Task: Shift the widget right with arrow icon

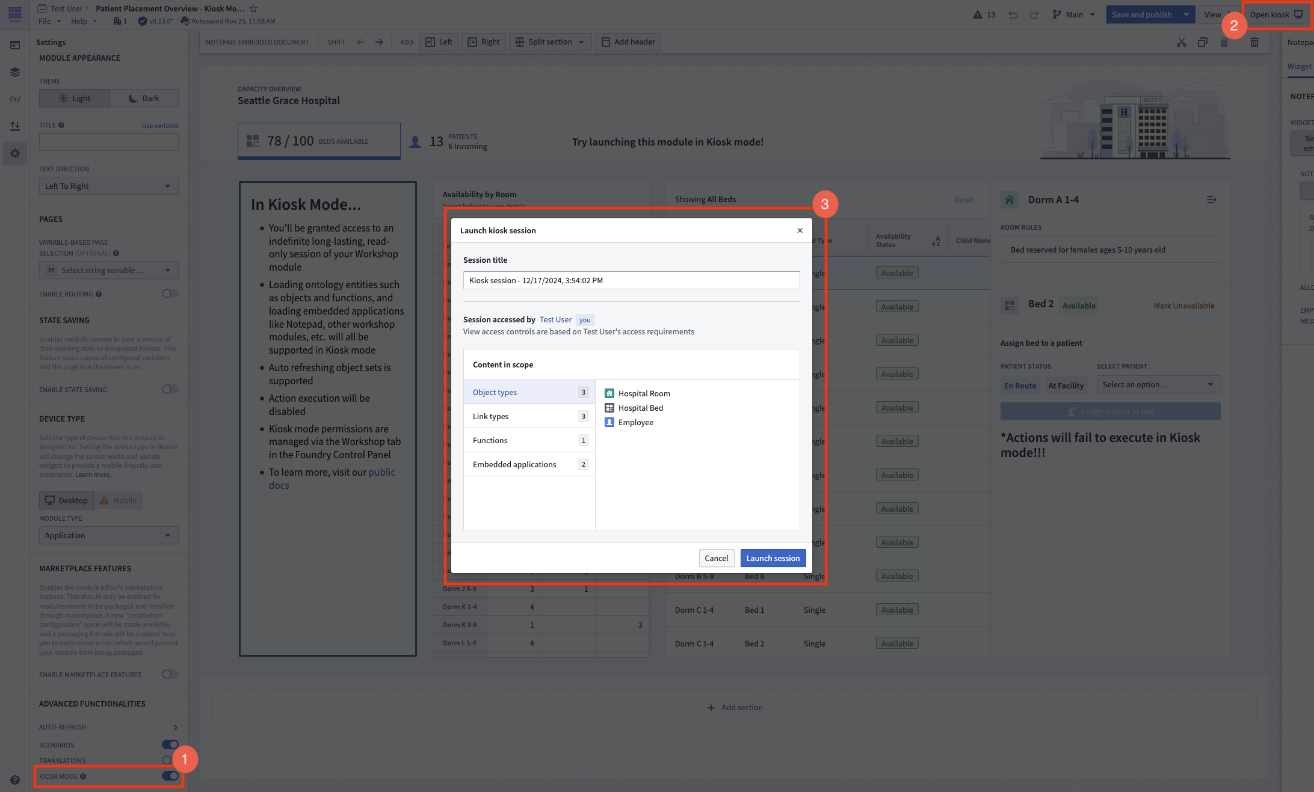Action: click(379, 42)
